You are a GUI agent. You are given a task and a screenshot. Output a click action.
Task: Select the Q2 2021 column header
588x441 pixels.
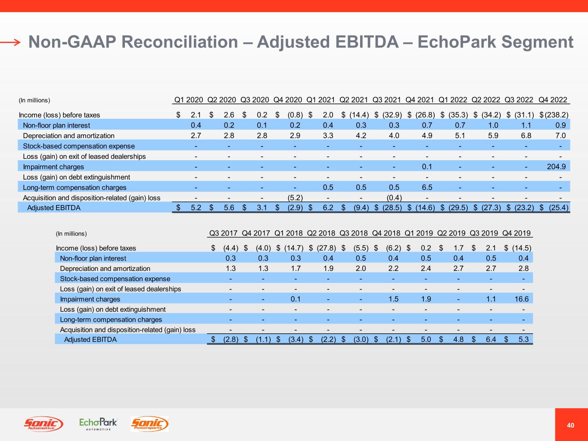[354, 100]
